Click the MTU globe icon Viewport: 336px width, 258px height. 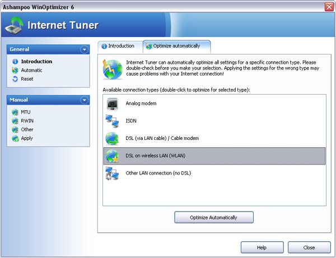(x=15, y=112)
